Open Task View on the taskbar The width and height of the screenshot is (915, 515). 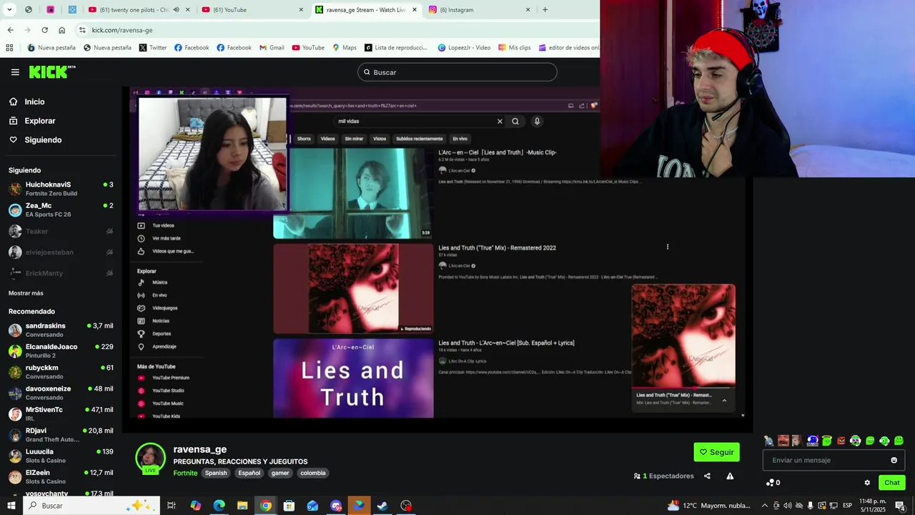(172, 506)
